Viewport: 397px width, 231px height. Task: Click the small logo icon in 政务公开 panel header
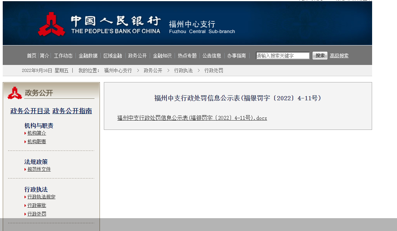[14, 93]
